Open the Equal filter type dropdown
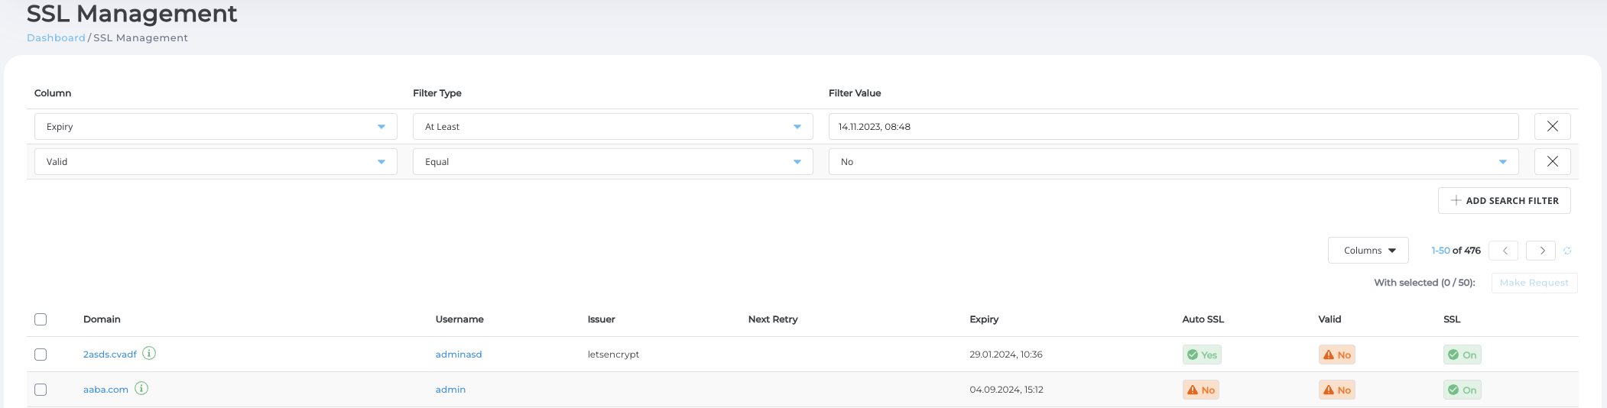Viewport: 1607px width, 408px height. [x=612, y=162]
